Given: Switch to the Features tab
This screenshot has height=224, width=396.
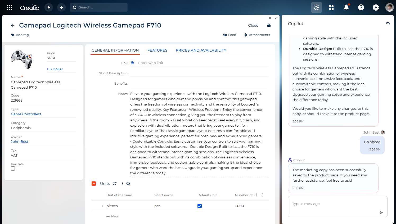Looking at the screenshot, I should click(x=157, y=50).
